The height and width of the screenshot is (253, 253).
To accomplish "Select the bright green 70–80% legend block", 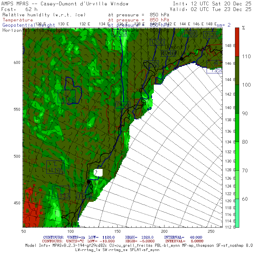I will pos(237,156).
